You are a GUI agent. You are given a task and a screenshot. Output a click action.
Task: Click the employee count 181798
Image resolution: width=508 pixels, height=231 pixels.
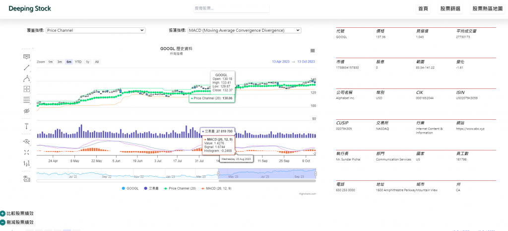(x=461, y=159)
